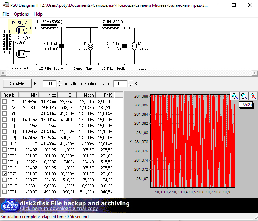Select the L1 30H inductor coil
The image size is (258, 221).
point(49,27)
